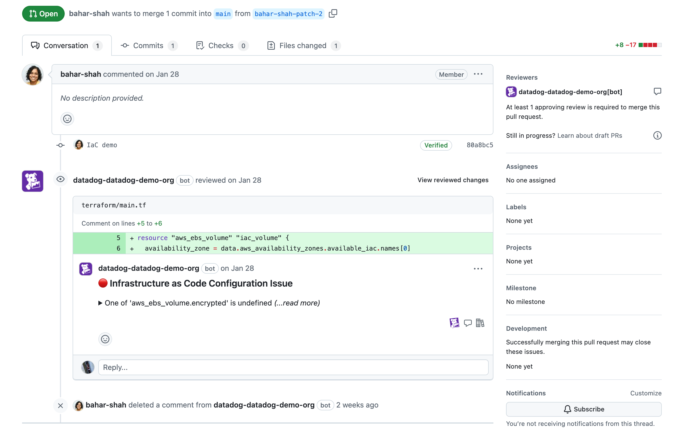Click the info icon beside draft PRs text
Viewport: 687px width, 428px height.
pos(658,136)
